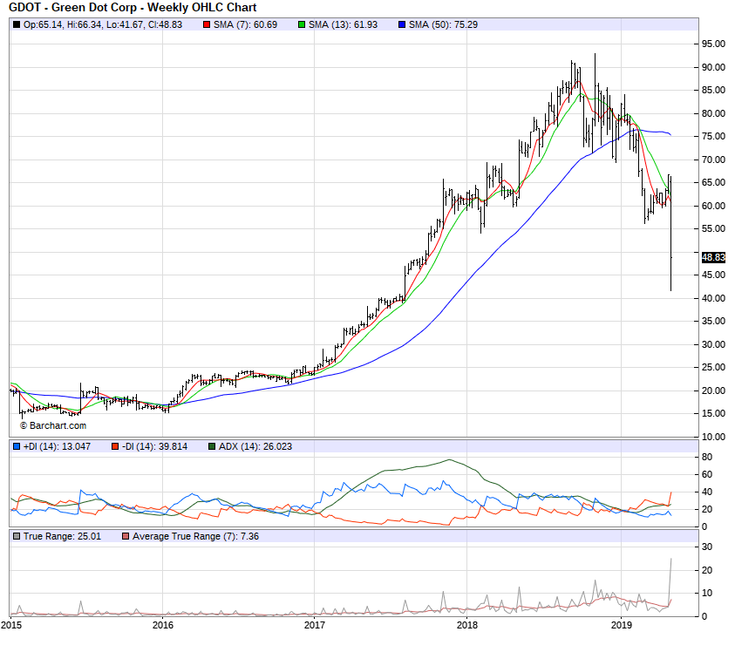Click the ADX (14): 26.023 label
Viewport: 735px width, 652px height.
255,446
